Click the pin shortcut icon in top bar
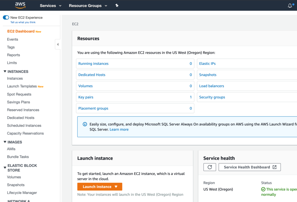The width and height of the screenshot is (297, 202). [x=117, y=5]
